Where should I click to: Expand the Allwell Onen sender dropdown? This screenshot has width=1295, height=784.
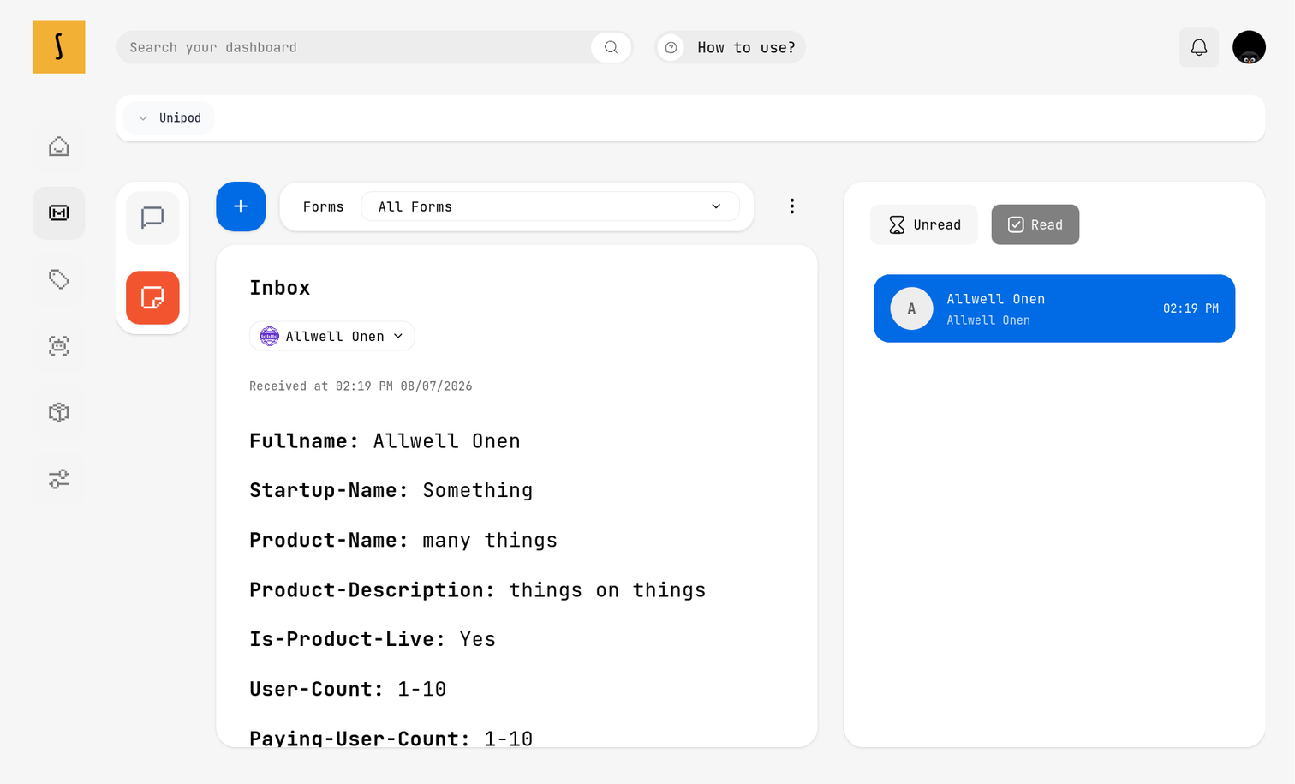coord(331,336)
